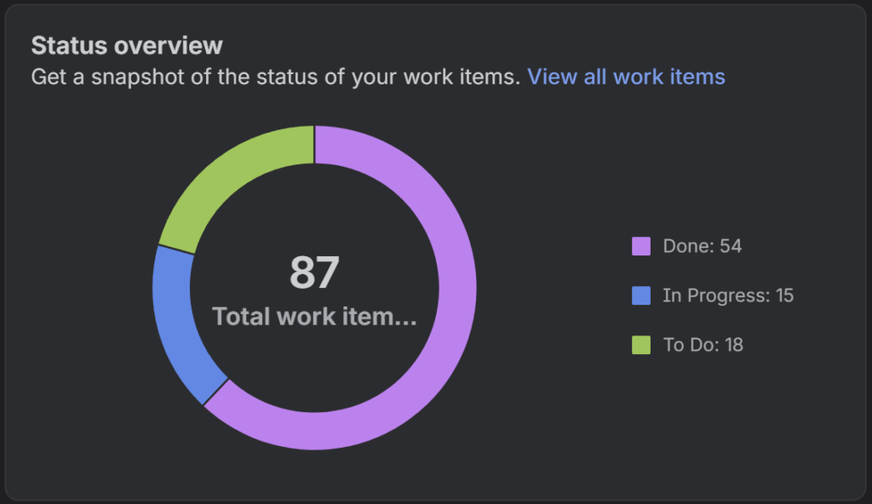Click the purple Done legend square
The height and width of the screenshot is (504, 872).
[641, 246]
